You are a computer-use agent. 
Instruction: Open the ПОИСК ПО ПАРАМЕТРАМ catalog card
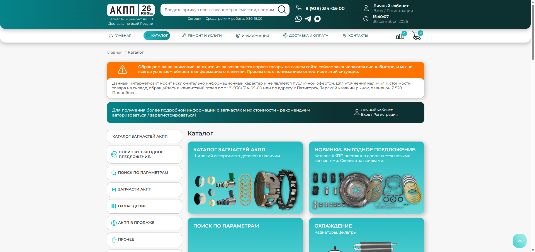coord(245,235)
